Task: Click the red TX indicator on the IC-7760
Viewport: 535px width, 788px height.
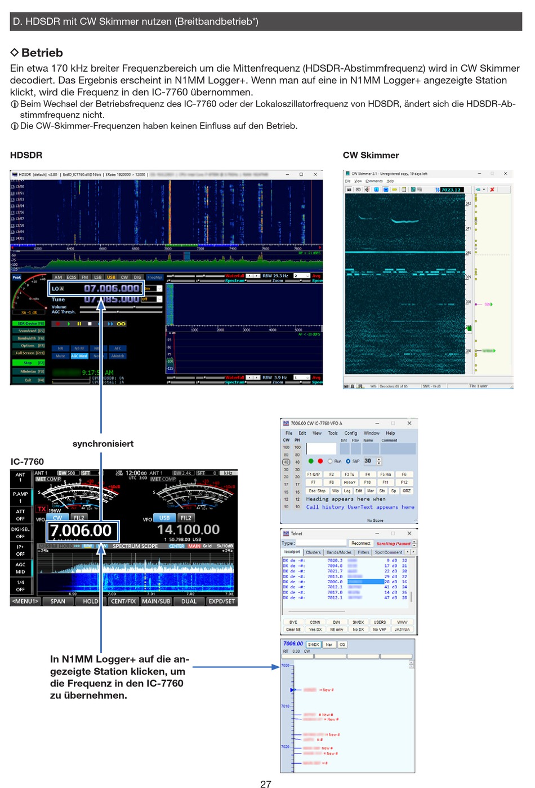Action: 41,509
